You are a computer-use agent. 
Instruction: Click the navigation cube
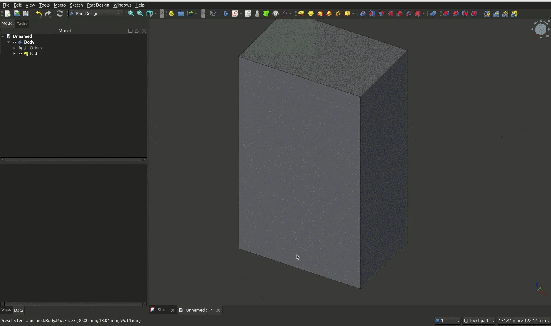click(541, 29)
